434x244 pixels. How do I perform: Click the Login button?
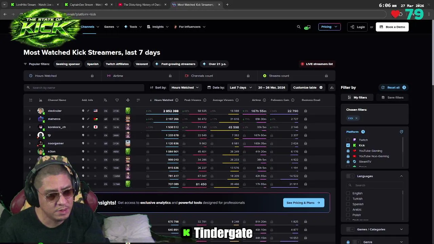357,27
